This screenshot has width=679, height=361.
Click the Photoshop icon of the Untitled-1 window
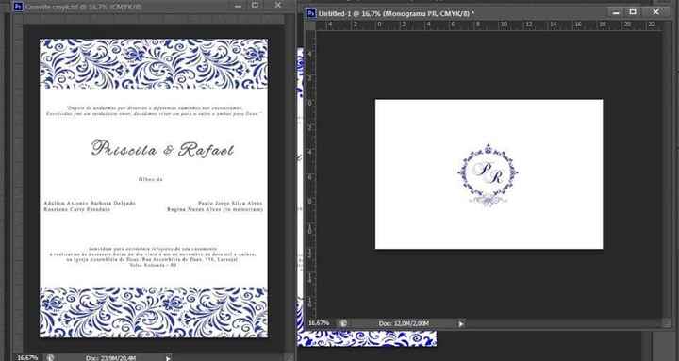click(311, 13)
